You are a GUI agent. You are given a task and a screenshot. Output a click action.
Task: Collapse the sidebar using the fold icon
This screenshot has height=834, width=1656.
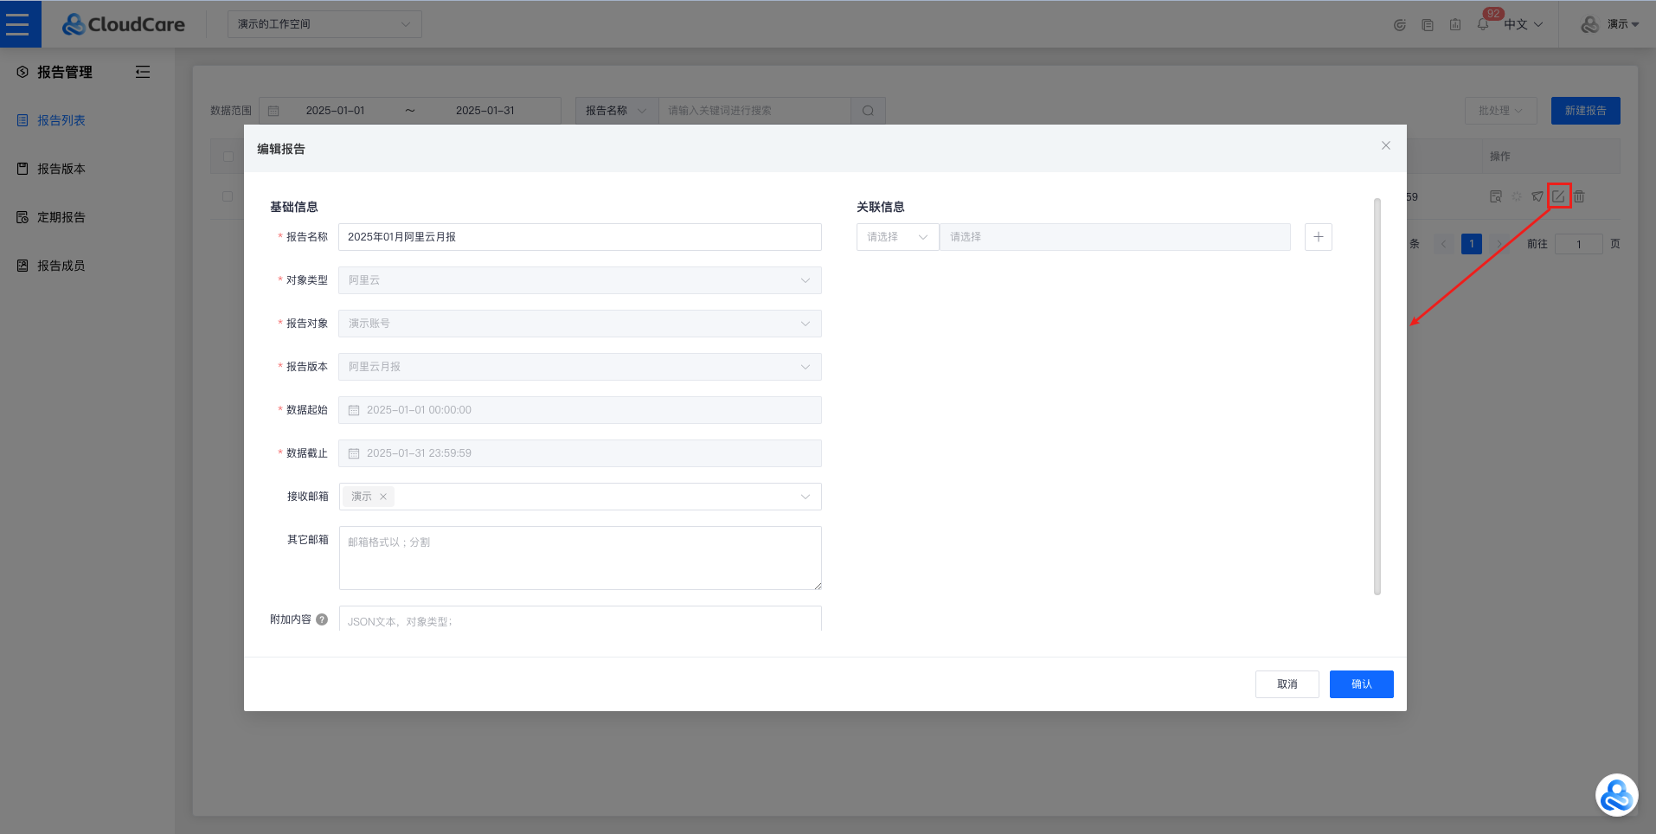click(143, 72)
